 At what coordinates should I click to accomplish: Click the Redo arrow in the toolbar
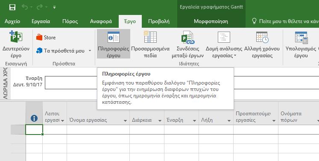(x=39, y=7)
